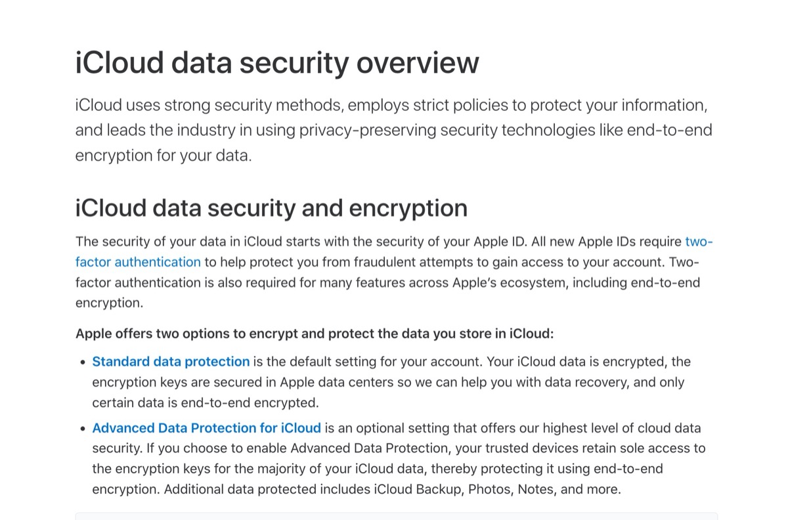Click the "iCloud data security and encryption" heading
The image size is (788, 520).
271,208
